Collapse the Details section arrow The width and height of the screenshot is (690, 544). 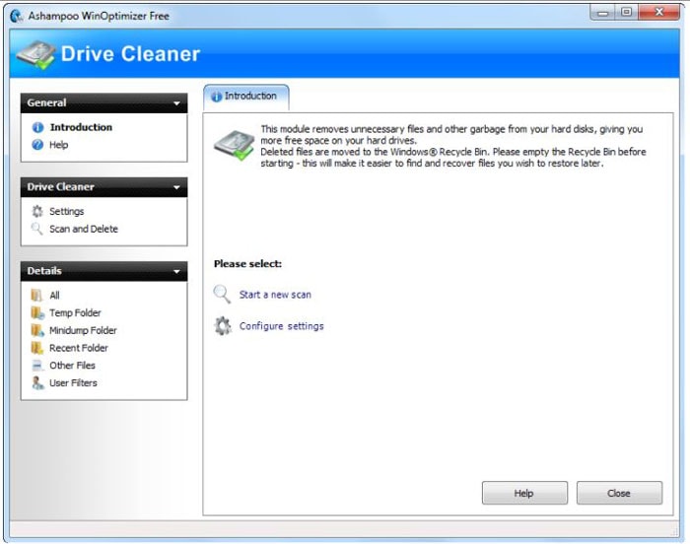tap(176, 272)
